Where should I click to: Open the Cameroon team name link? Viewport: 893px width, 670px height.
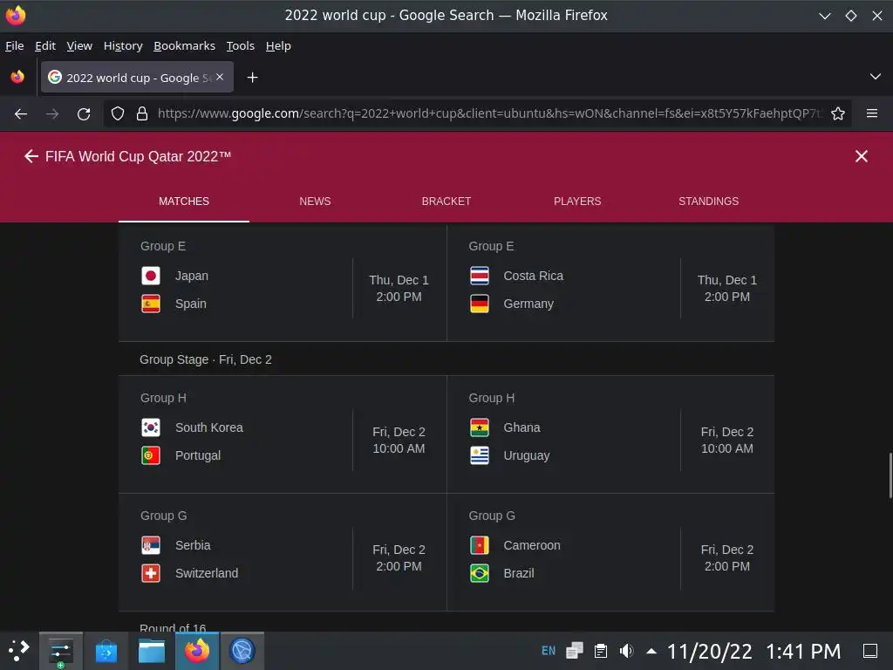pyautogui.click(x=532, y=545)
